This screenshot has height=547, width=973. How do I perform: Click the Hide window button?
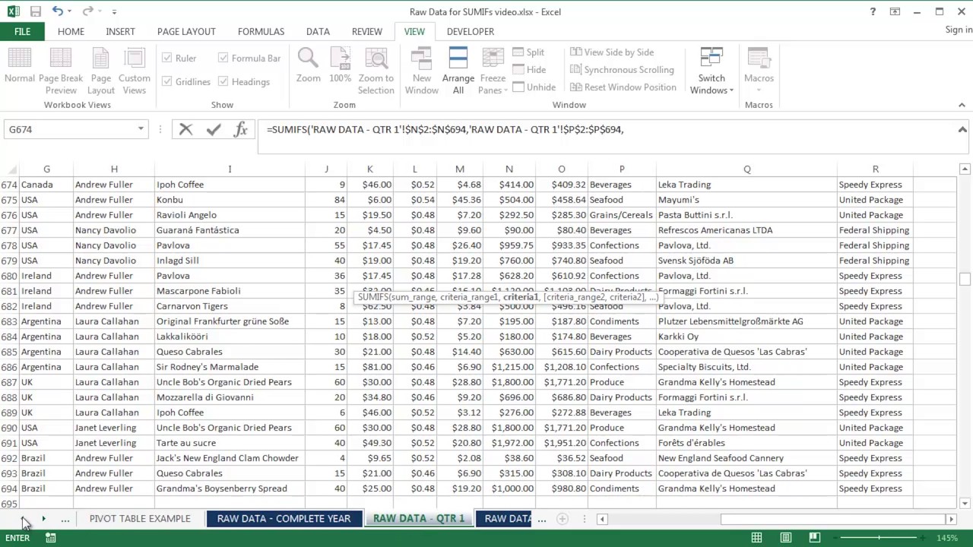coord(529,69)
